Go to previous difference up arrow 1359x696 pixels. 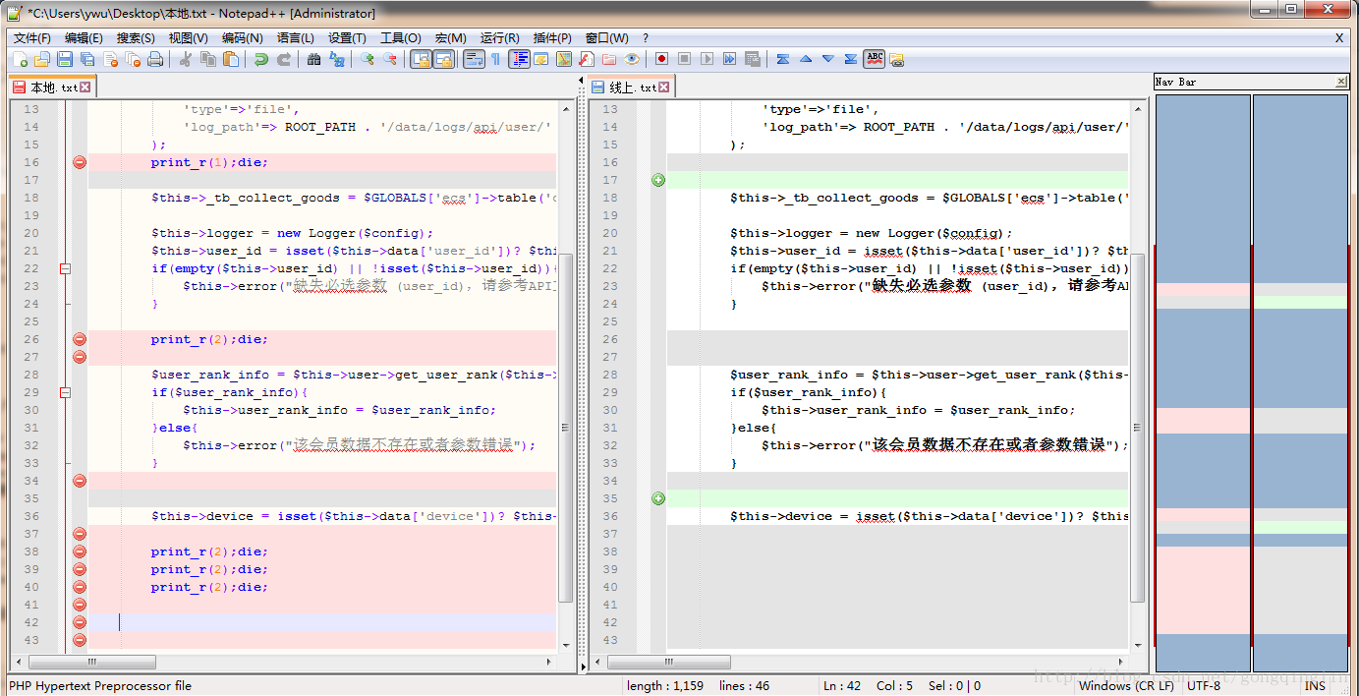click(806, 59)
